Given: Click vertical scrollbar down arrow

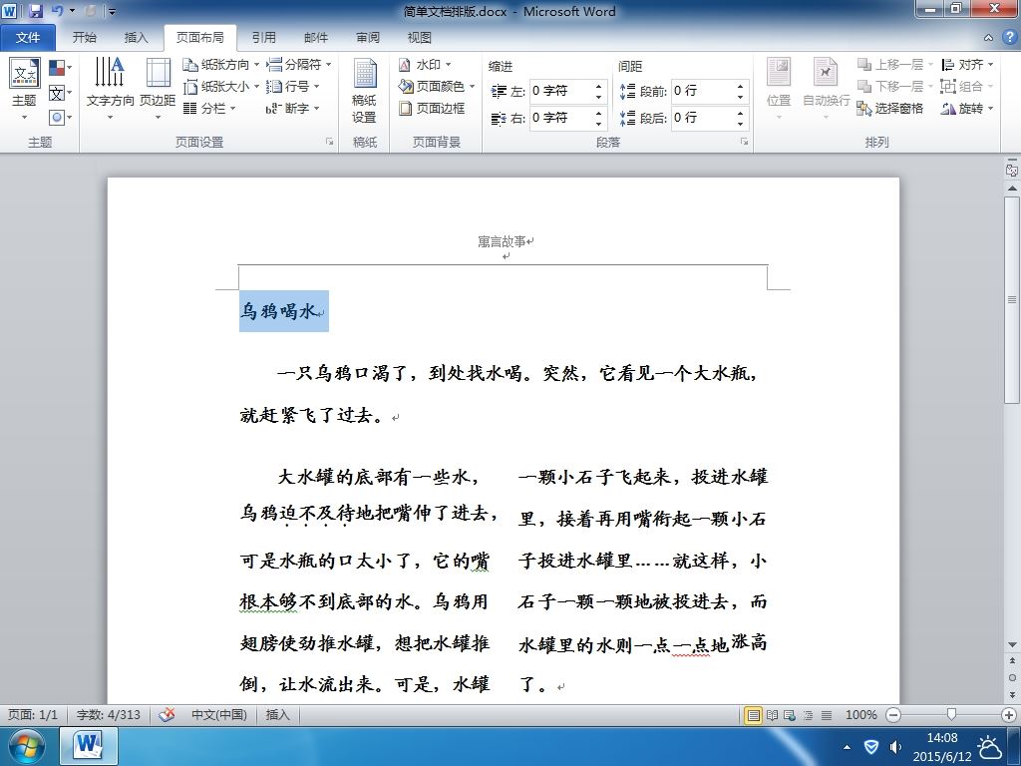Looking at the screenshot, I should click(x=1012, y=644).
